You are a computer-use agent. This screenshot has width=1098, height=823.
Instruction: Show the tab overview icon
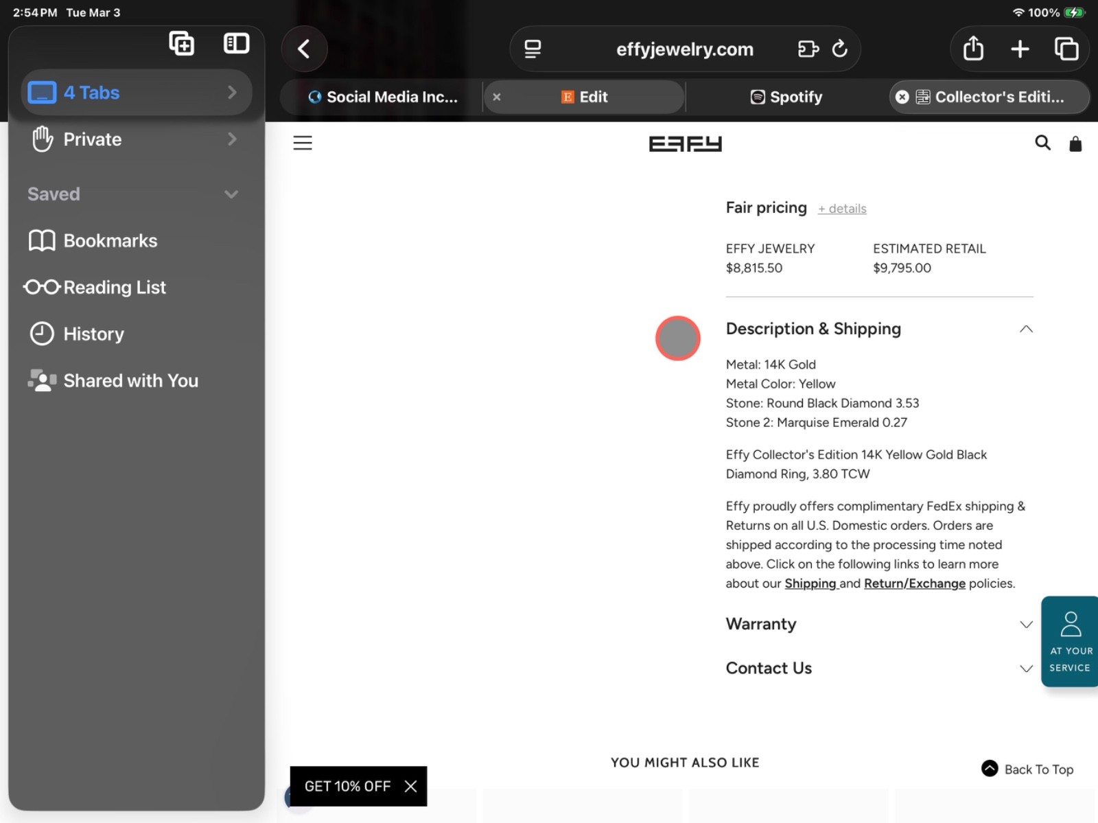tap(1066, 49)
